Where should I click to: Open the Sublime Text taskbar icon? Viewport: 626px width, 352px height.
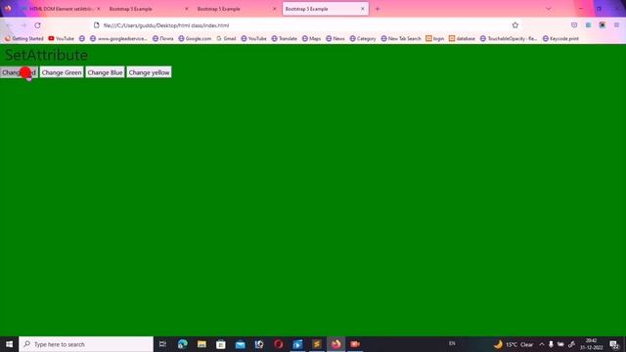317,344
